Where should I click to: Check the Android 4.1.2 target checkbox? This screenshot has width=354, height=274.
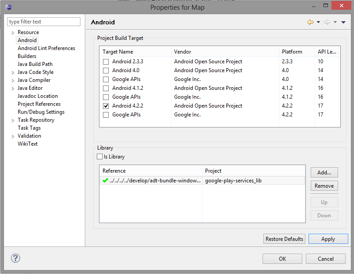tap(106, 88)
